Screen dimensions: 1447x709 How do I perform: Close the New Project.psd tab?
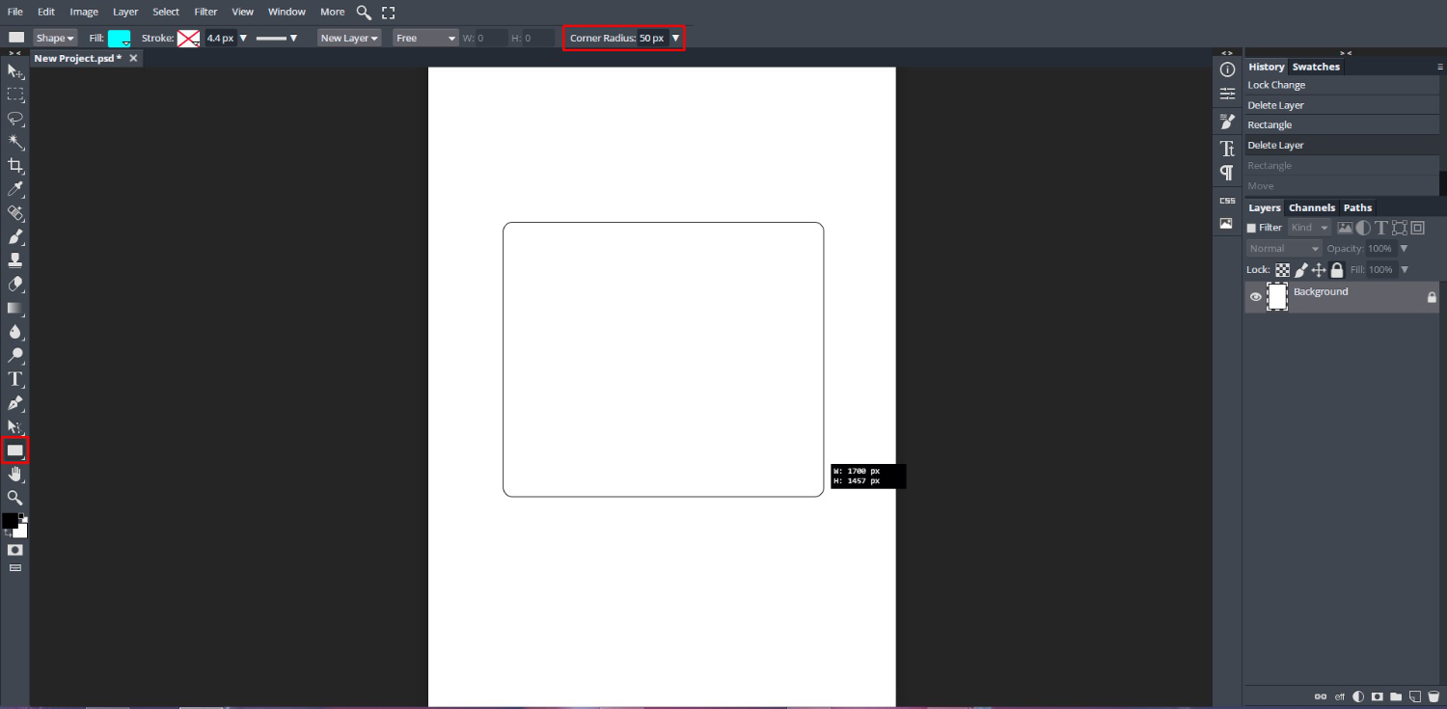pos(133,58)
